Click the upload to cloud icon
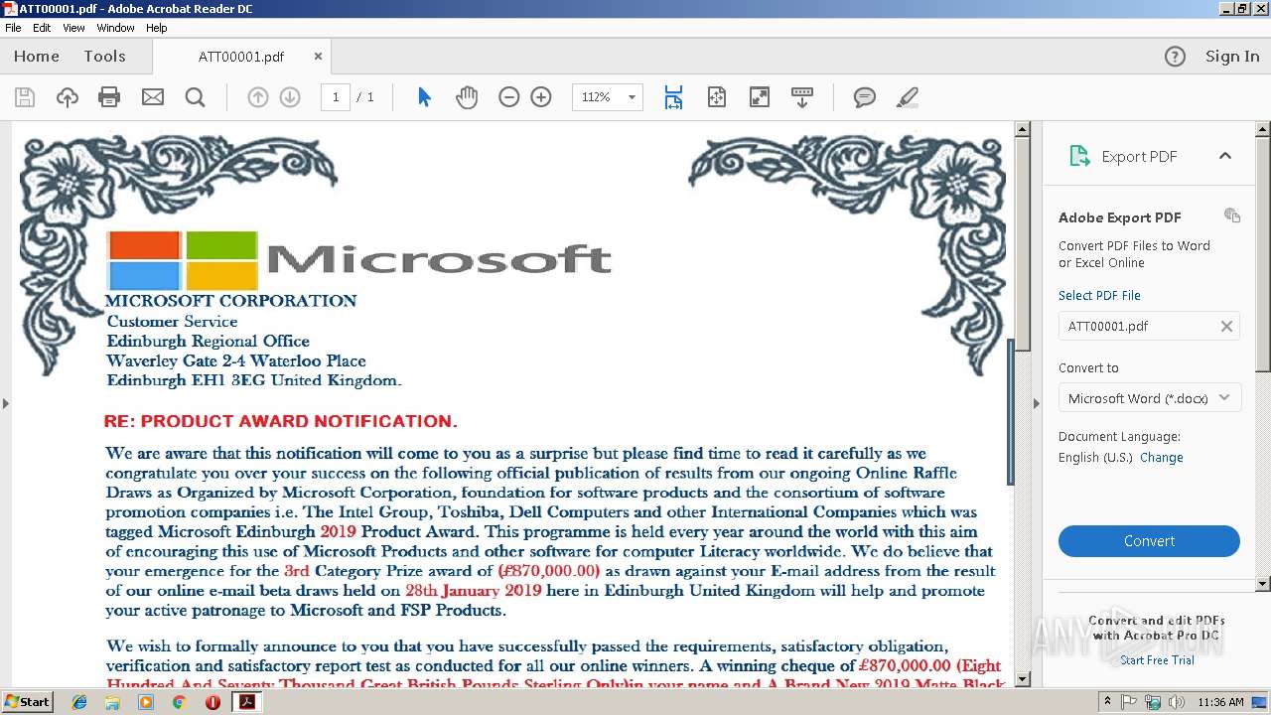Viewport: 1271px width, 715px height. (x=68, y=97)
